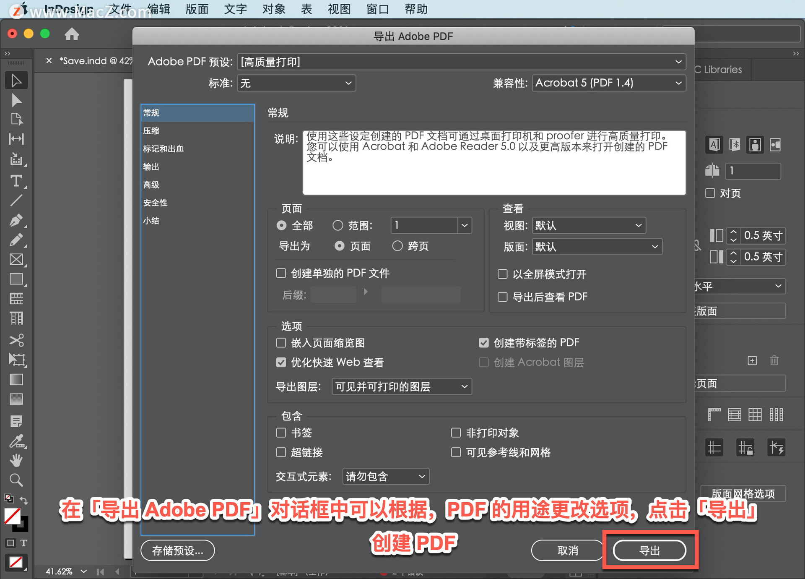Select the Content Collector tool

tap(16, 159)
